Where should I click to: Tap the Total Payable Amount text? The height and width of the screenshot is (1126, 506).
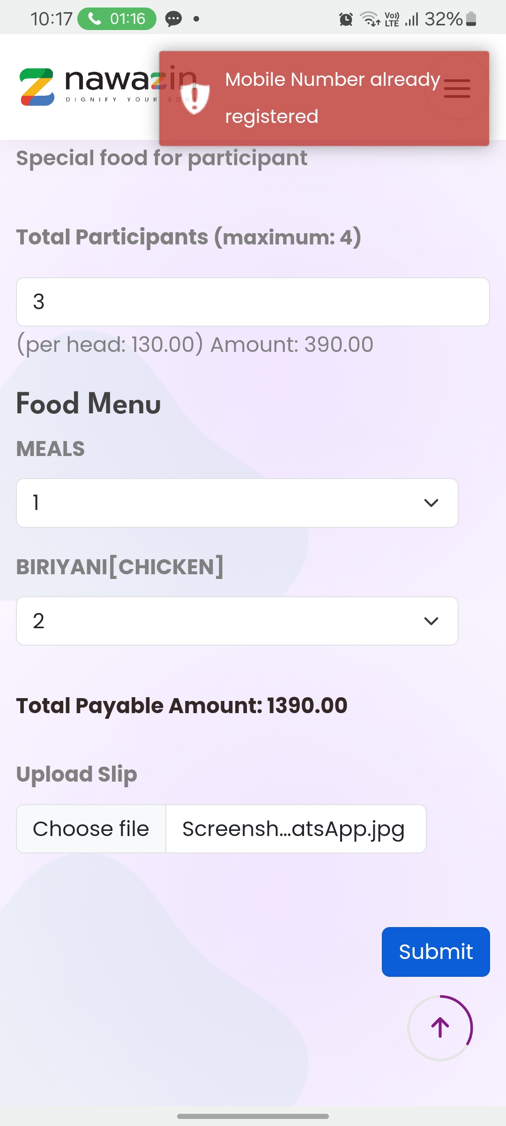point(182,706)
